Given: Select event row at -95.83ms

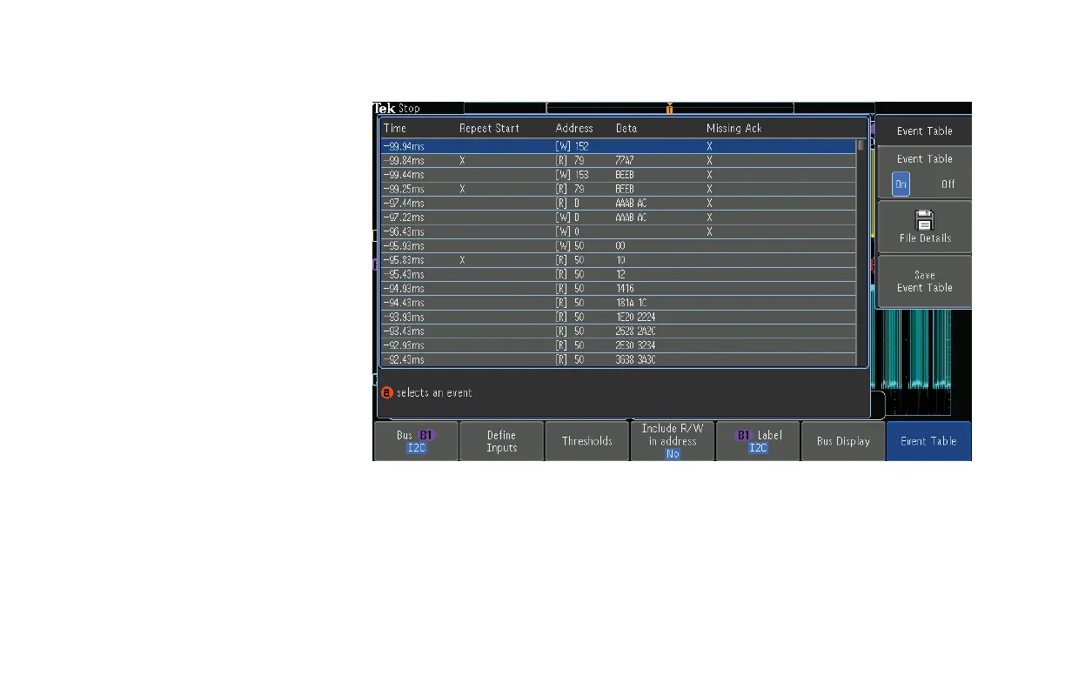Looking at the screenshot, I should (618, 260).
